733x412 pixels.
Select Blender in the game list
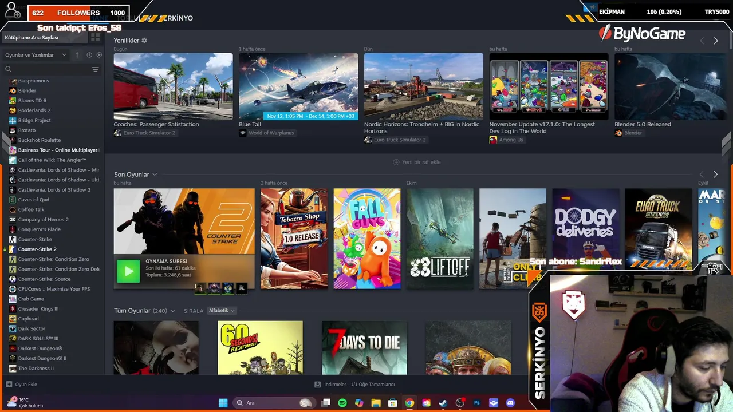tap(27, 90)
